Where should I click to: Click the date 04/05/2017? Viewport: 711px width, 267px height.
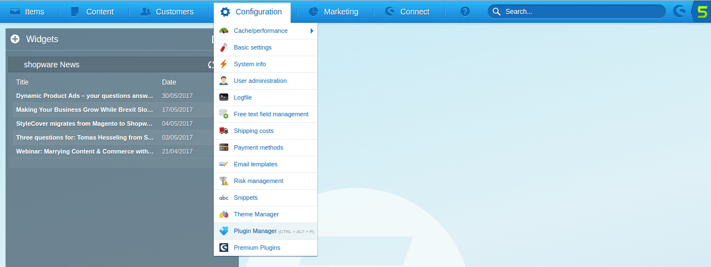click(177, 123)
